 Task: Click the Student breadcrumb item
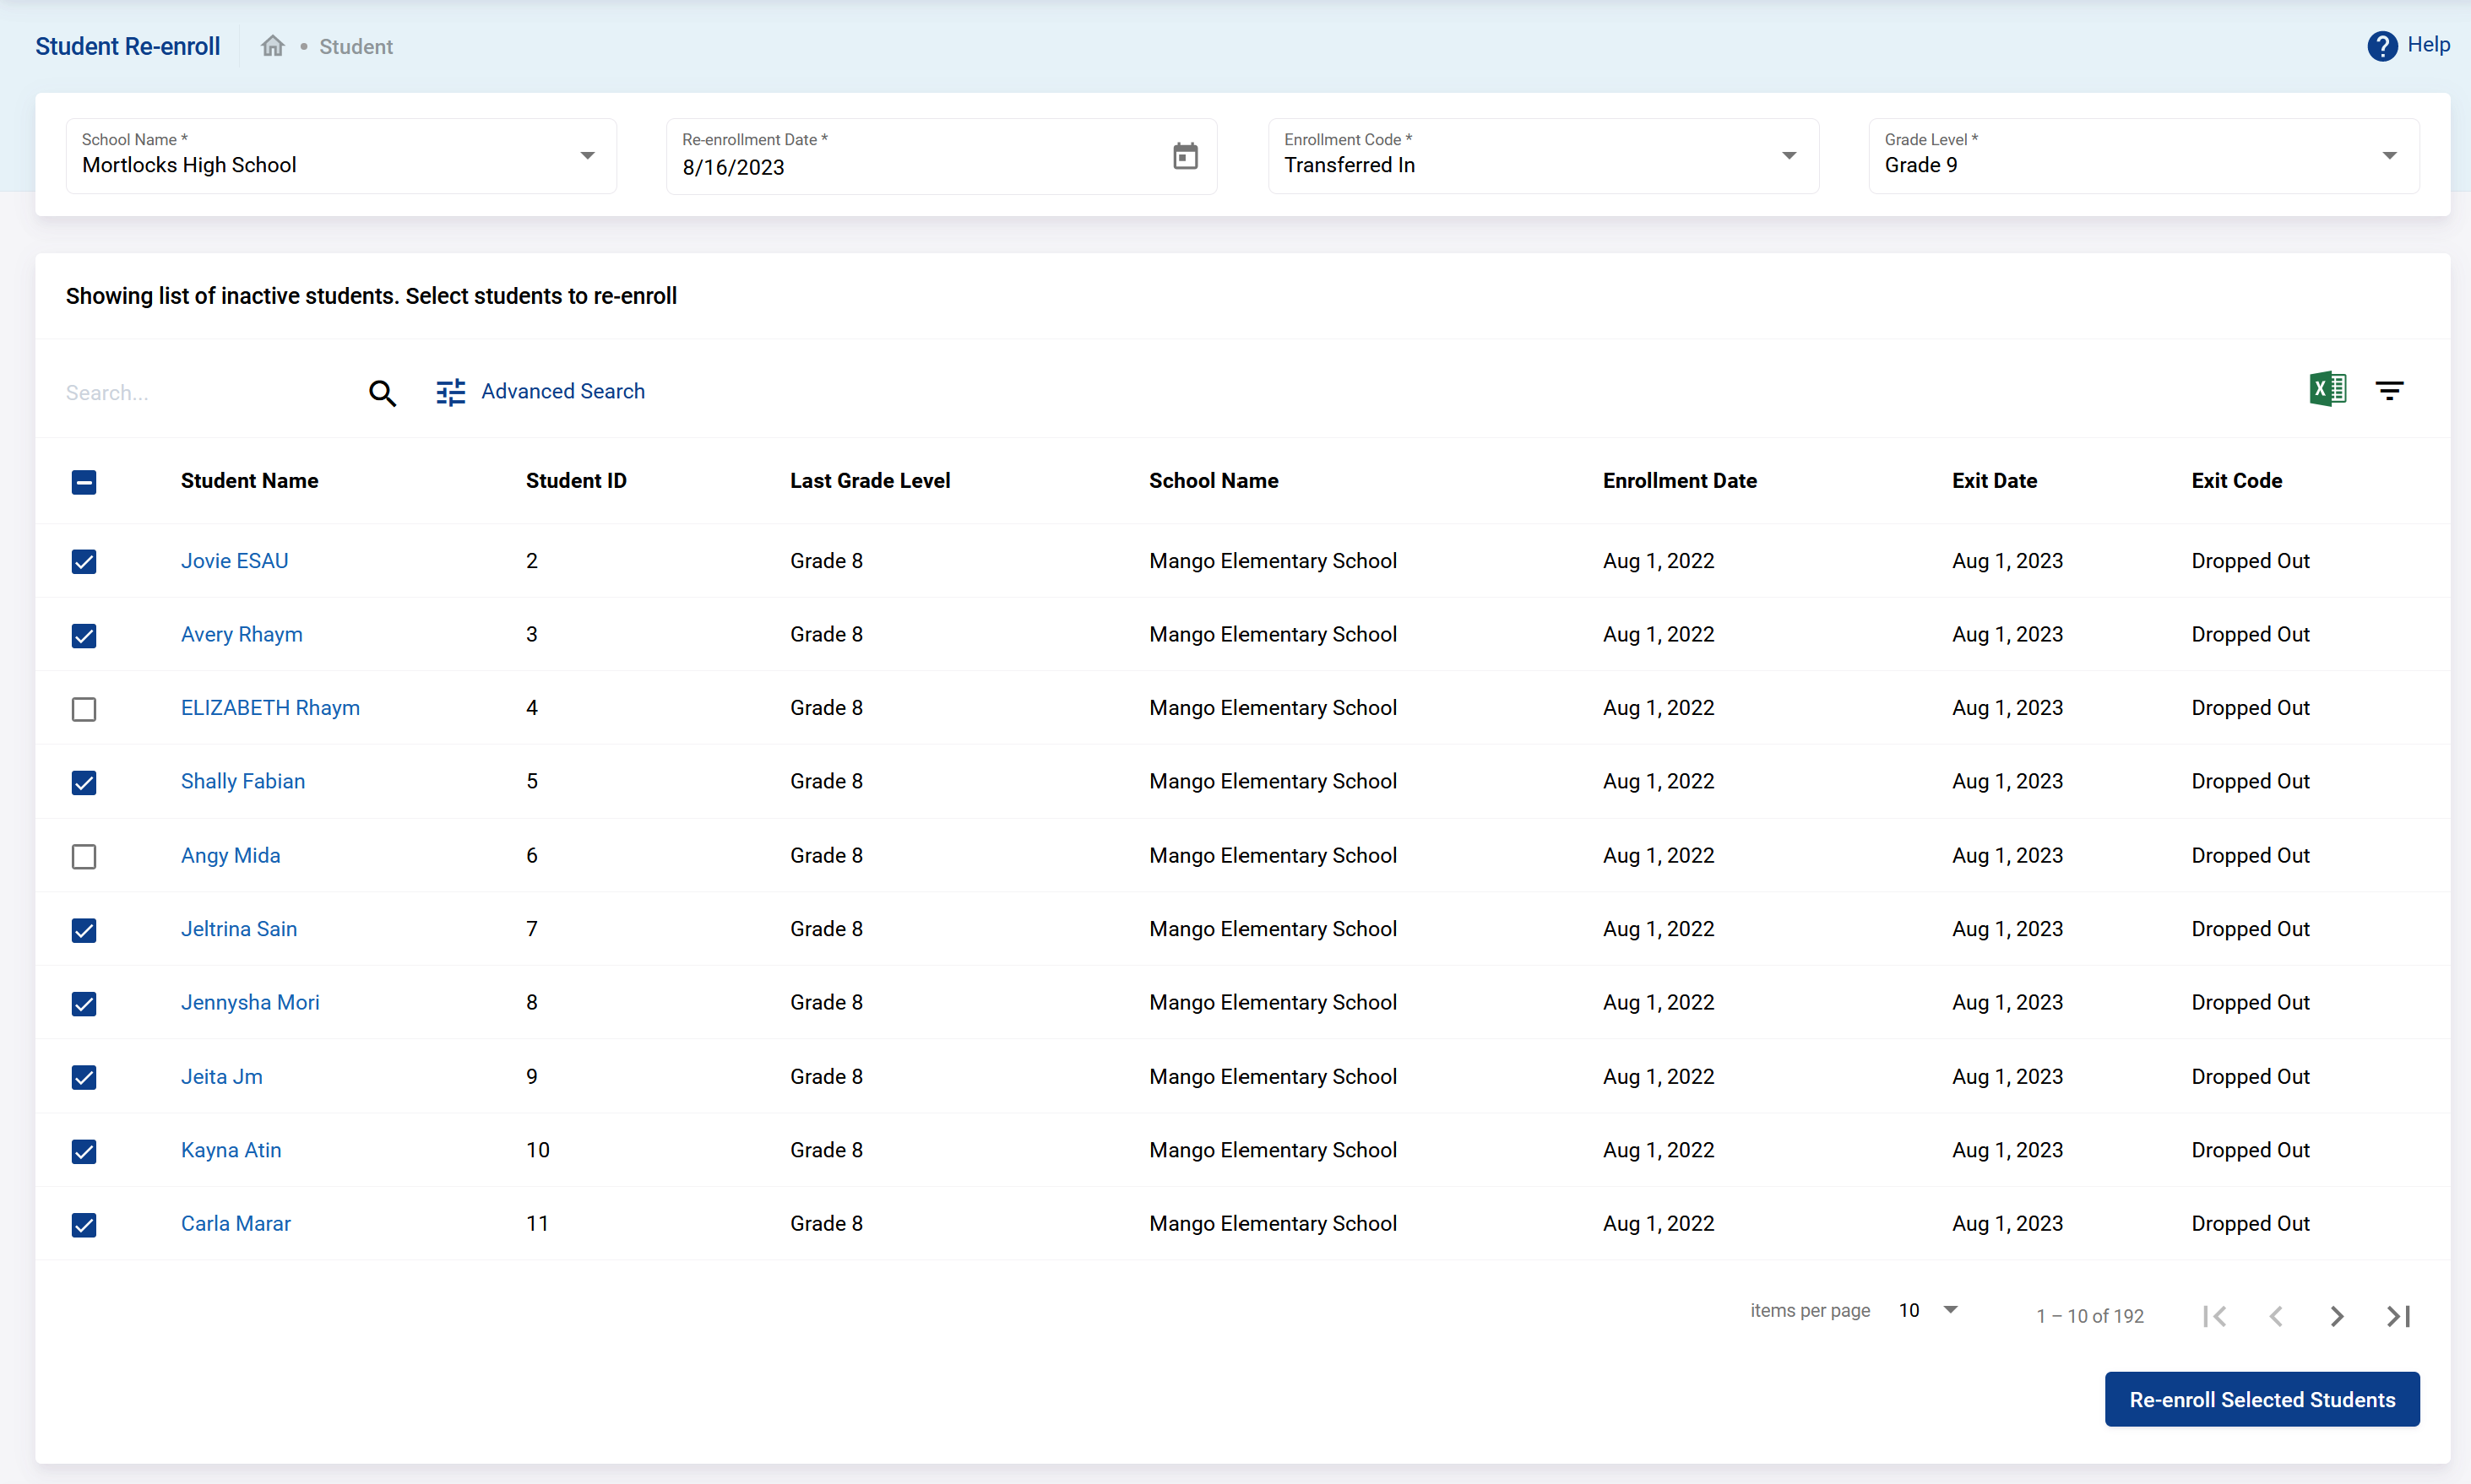[356, 47]
